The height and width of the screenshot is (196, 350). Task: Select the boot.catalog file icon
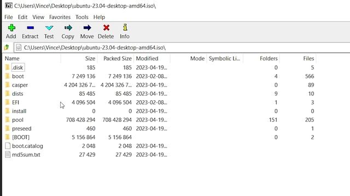8,146
